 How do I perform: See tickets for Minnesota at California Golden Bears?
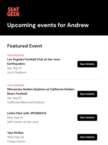(x=87, y=94)
